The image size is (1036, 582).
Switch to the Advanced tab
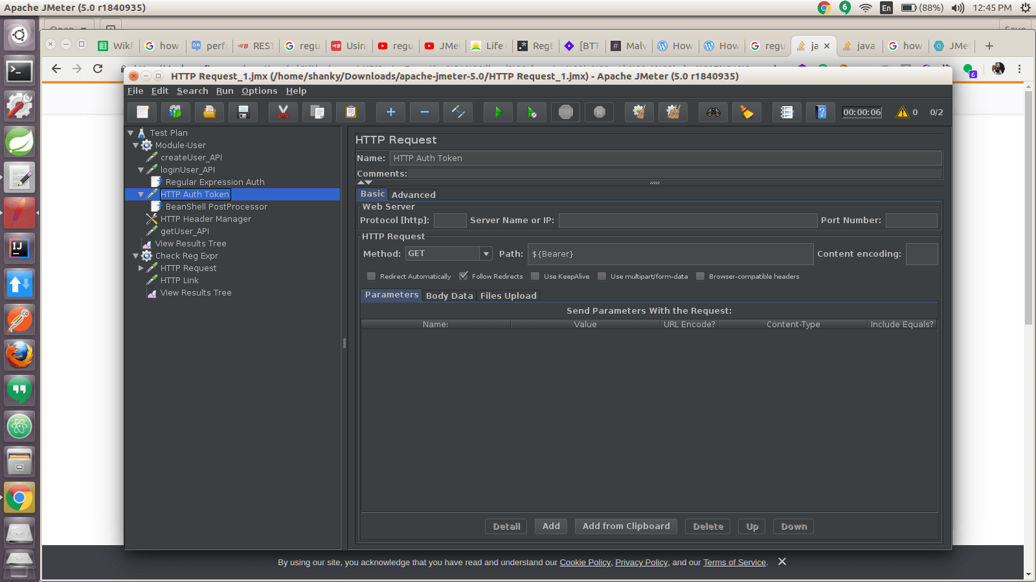(x=413, y=195)
